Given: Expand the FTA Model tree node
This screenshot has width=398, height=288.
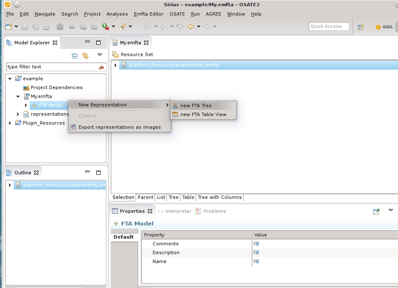Looking at the screenshot, I should point(26,105).
